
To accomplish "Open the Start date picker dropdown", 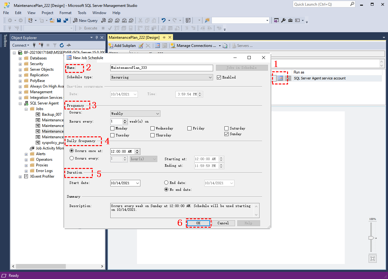I will click(x=137, y=183).
